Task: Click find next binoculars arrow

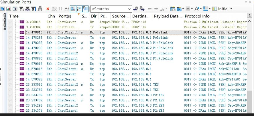Action: click(142, 9)
